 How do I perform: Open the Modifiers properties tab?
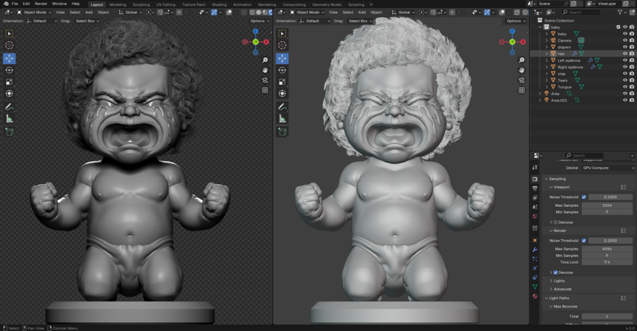coord(535,249)
